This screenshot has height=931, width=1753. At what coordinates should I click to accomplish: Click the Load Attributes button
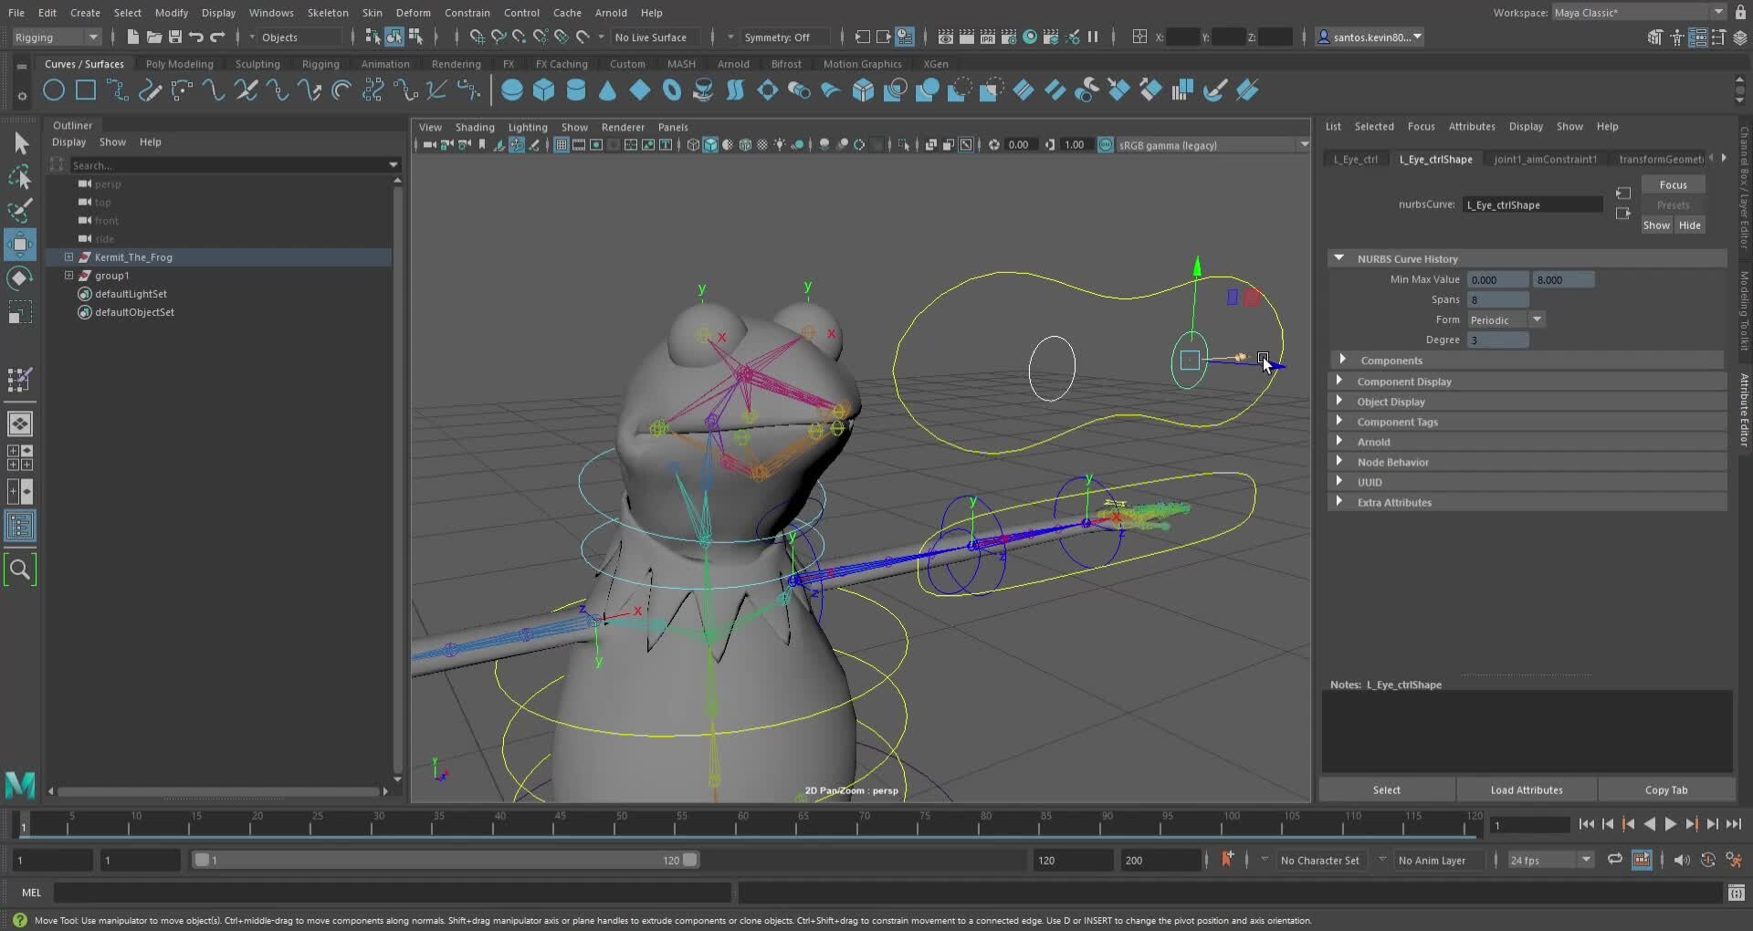(x=1527, y=790)
